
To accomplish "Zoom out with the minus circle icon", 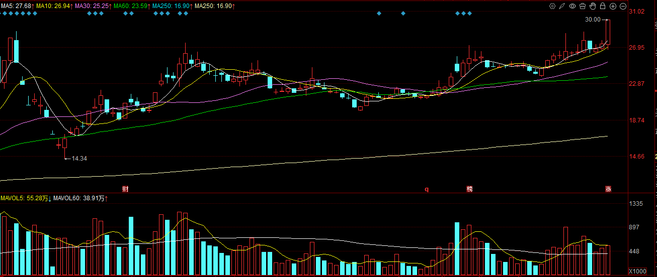I will (623, 6).
